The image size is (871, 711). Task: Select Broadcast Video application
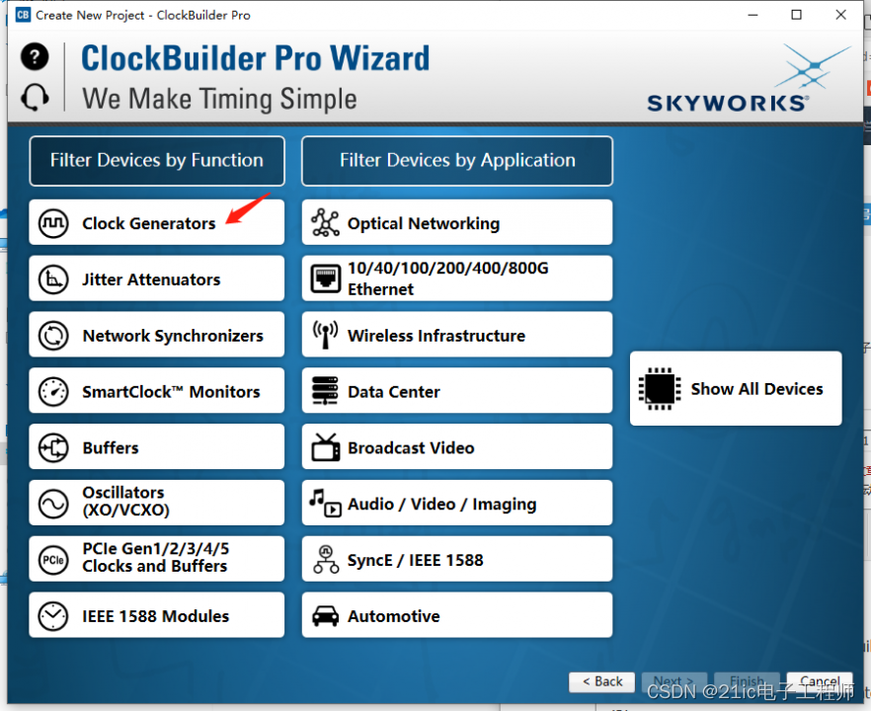[x=457, y=447]
